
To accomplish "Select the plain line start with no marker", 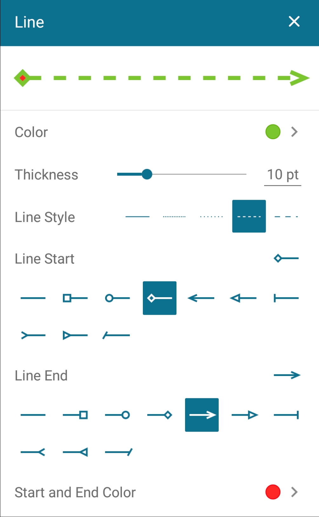I will pyautogui.click(x=33, y=298).
